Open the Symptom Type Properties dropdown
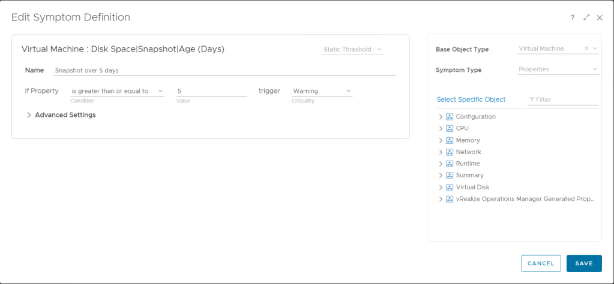The height and width of the screenshot is (284, 614). pyautogui.click(x=558, y=70)
